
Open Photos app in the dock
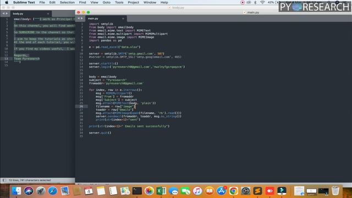149,191
